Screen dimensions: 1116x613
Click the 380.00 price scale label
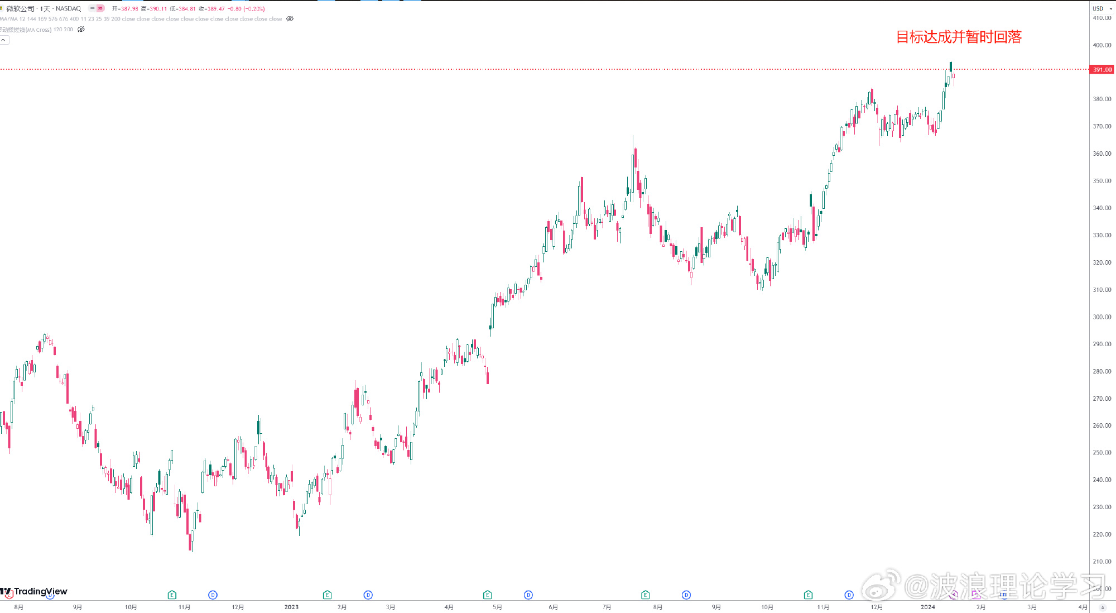click(1102, 99)
